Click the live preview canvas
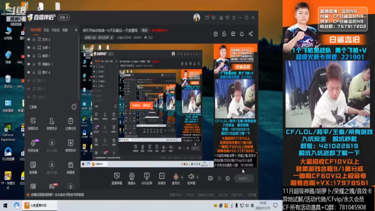 [169, 106]
